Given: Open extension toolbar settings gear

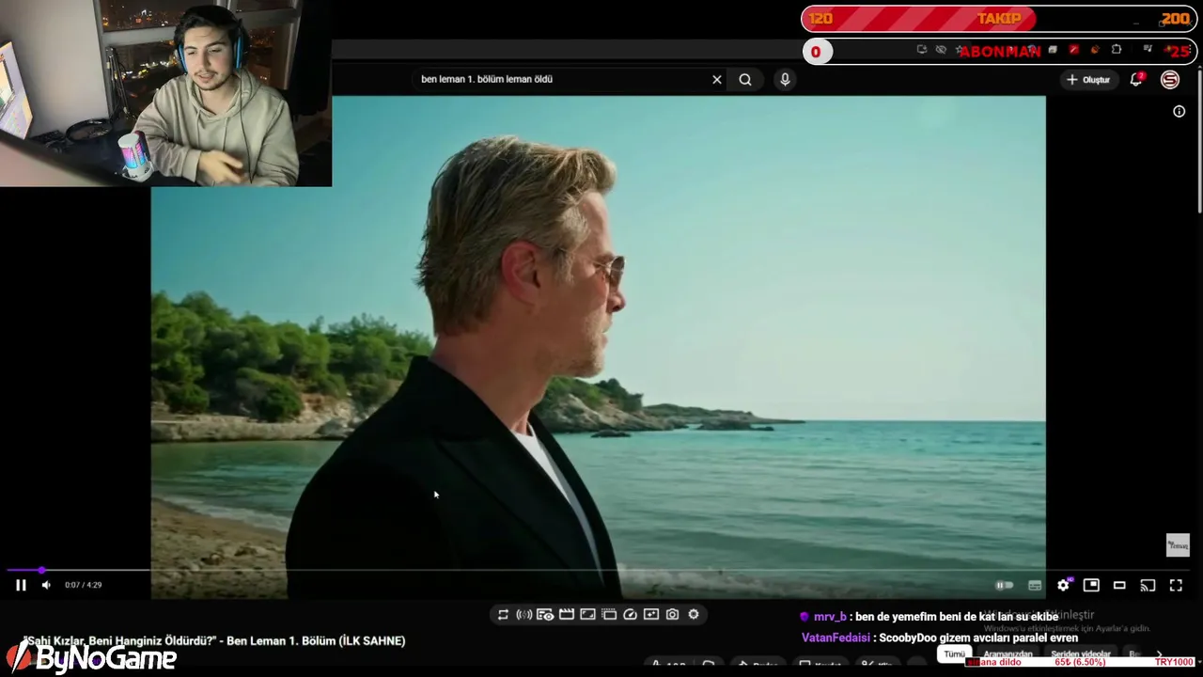Looking at the screenshot, I should click(x=694, y=614).
